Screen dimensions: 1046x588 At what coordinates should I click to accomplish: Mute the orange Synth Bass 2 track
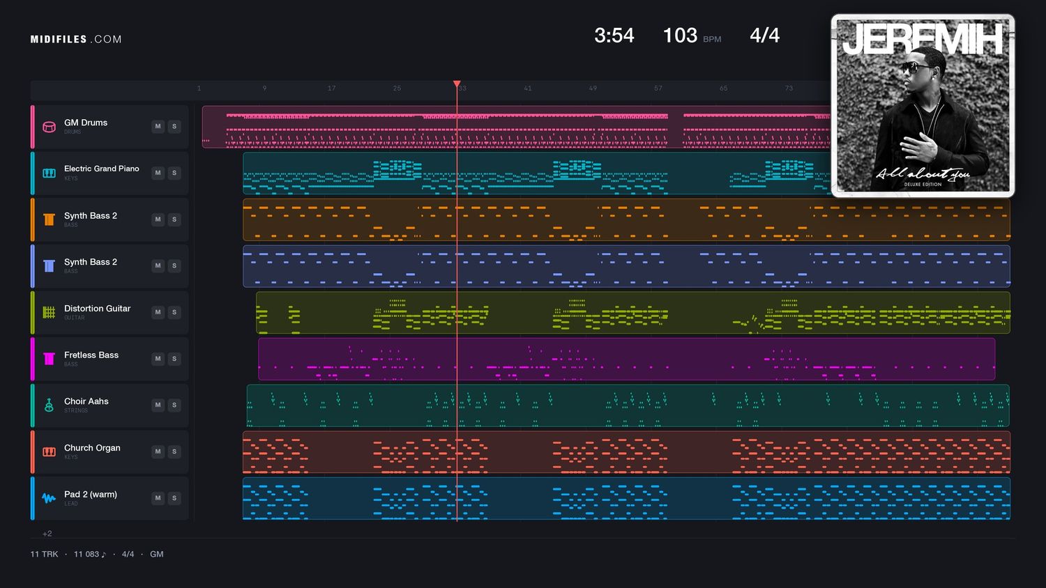click(158, 219)
